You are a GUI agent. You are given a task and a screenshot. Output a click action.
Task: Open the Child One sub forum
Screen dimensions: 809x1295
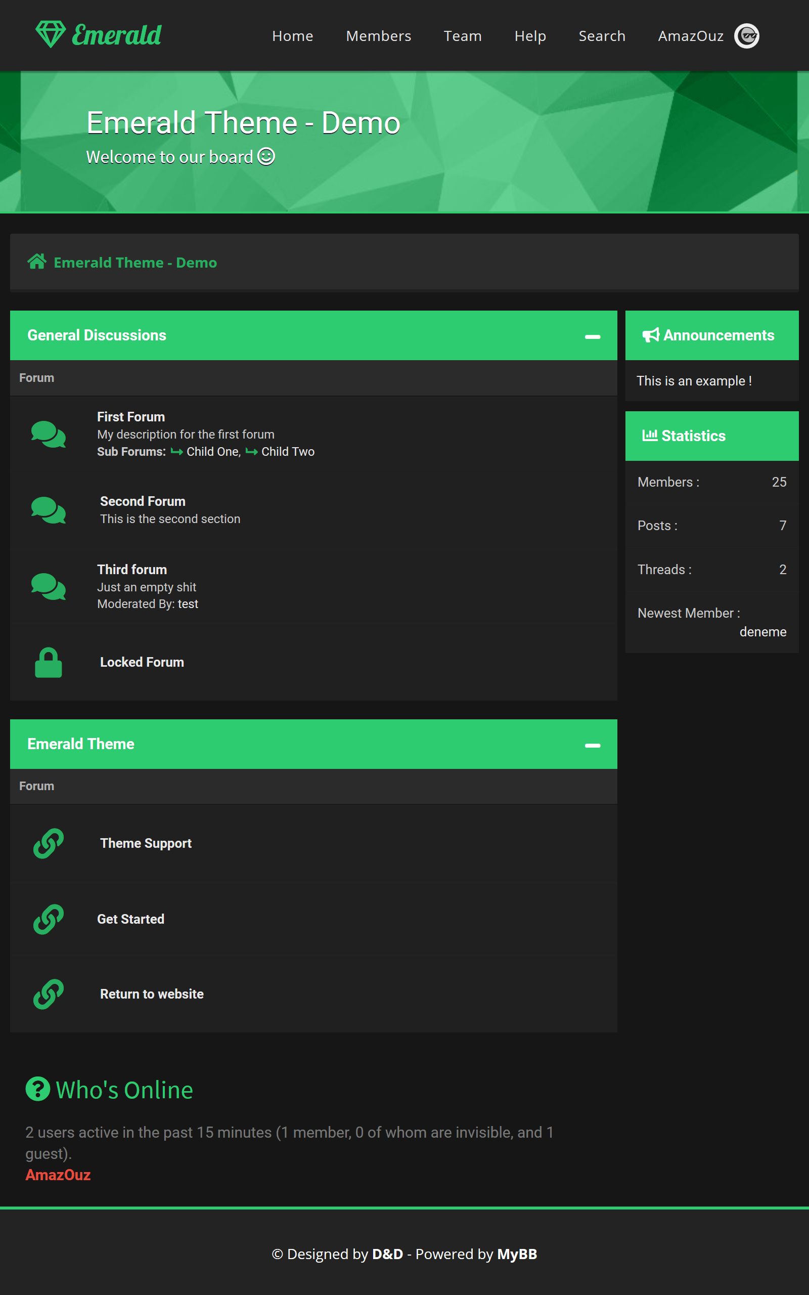(212, 452)
